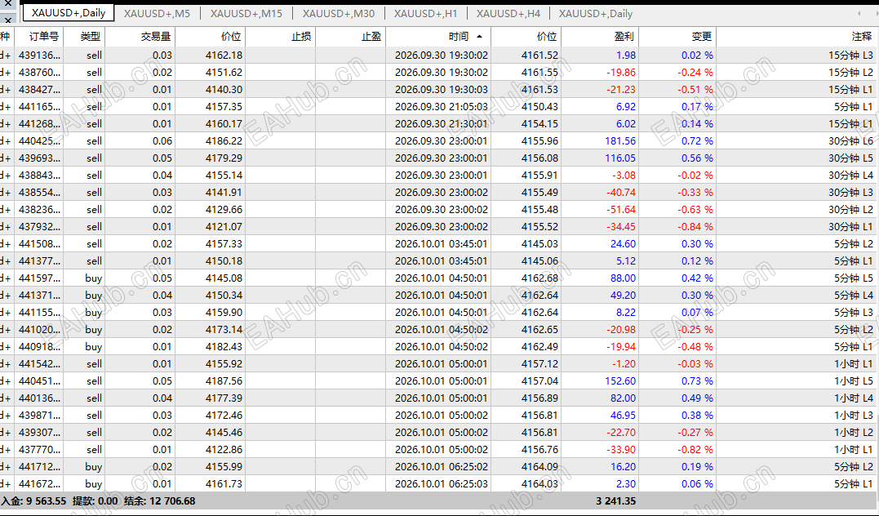
Task: Open the inactive XAUUSD+,Daily tab after H4
Action: tap(595, 13)
